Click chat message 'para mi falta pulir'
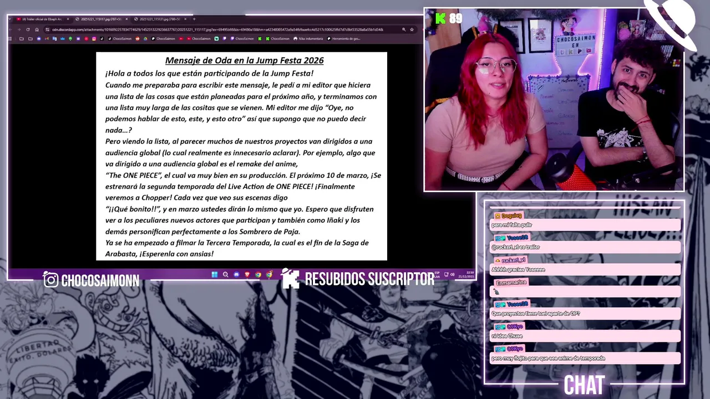Viewport: 710px width, 399px height. 511,225
